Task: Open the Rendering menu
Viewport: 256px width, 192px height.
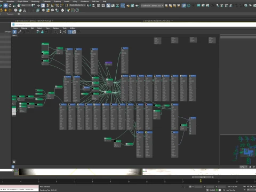Action: tap(35, 2)
